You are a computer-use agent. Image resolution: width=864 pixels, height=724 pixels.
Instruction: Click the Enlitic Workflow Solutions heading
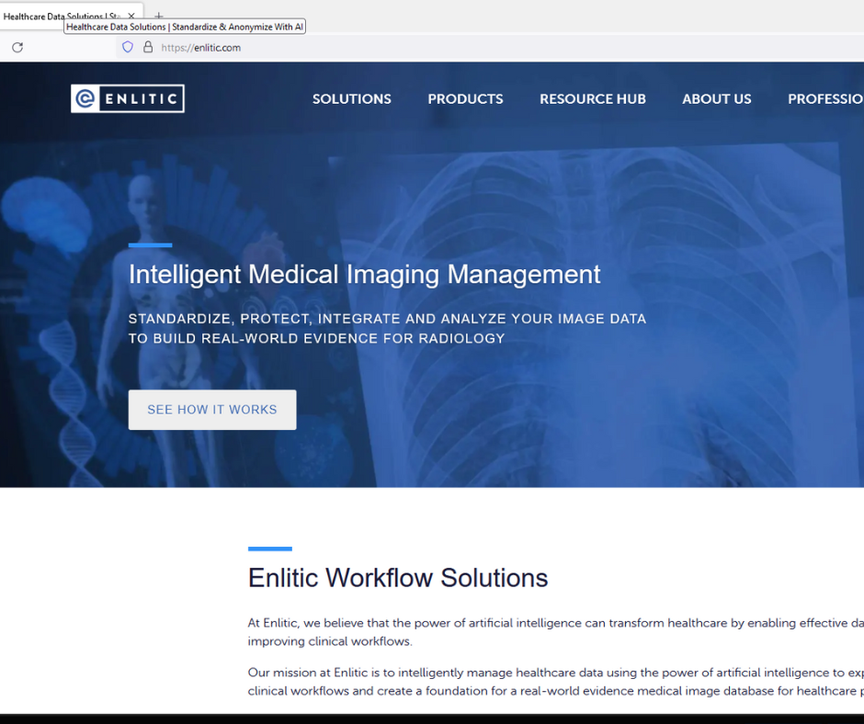click(x=398, y=578)
